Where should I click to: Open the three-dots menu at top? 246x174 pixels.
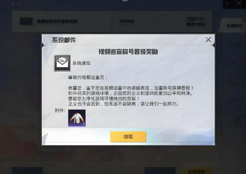point(125,1)
